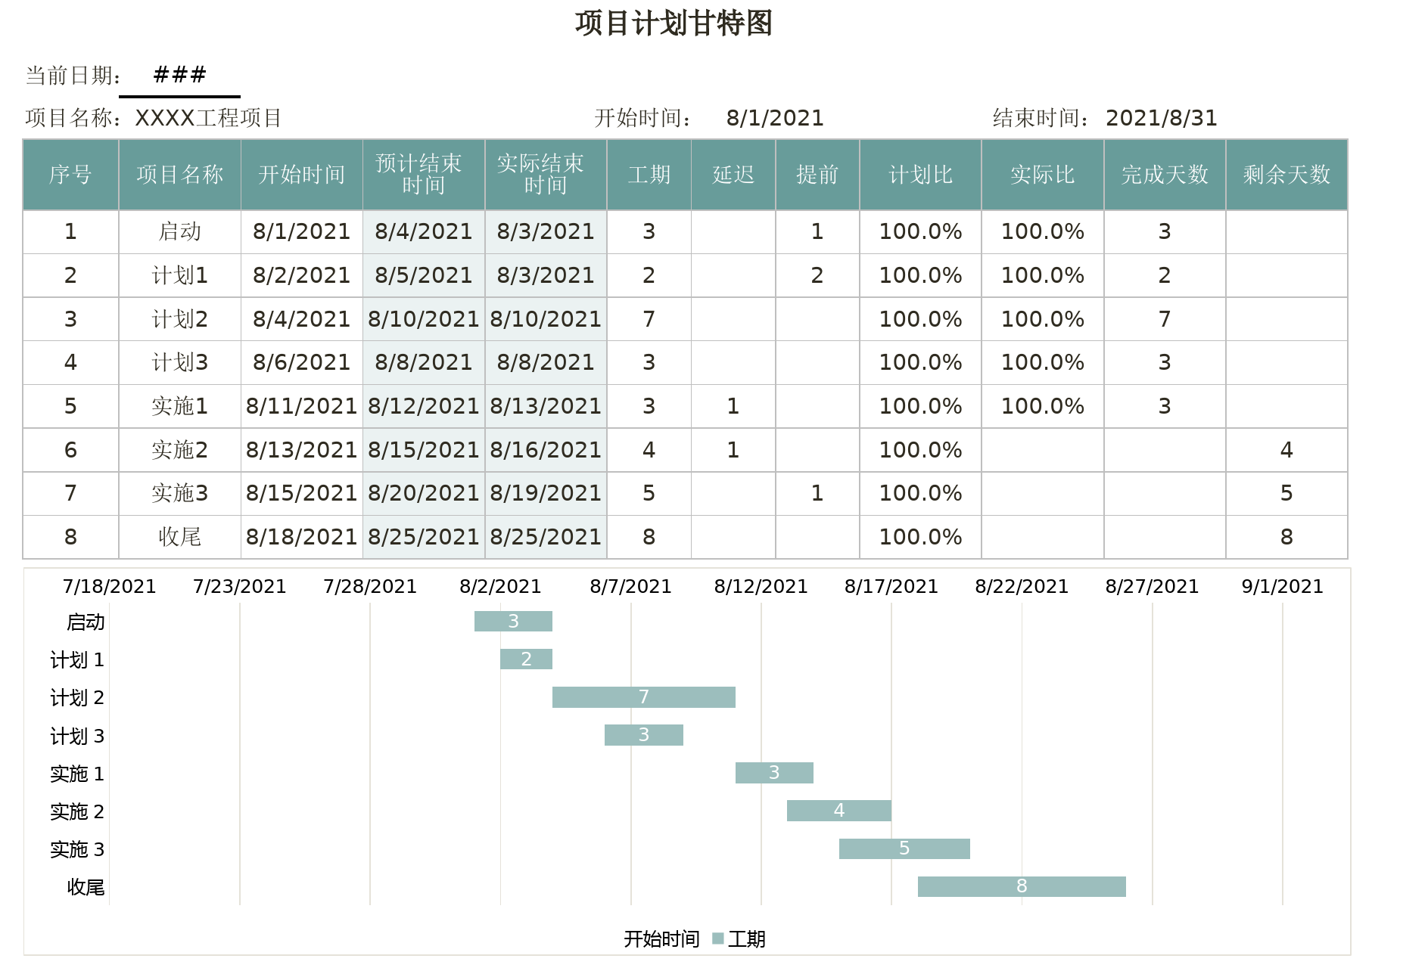Click the 预计结束时间 column header
Image resolution: width=1428 pixels, height=971 pixels.
tap(423, 175)
